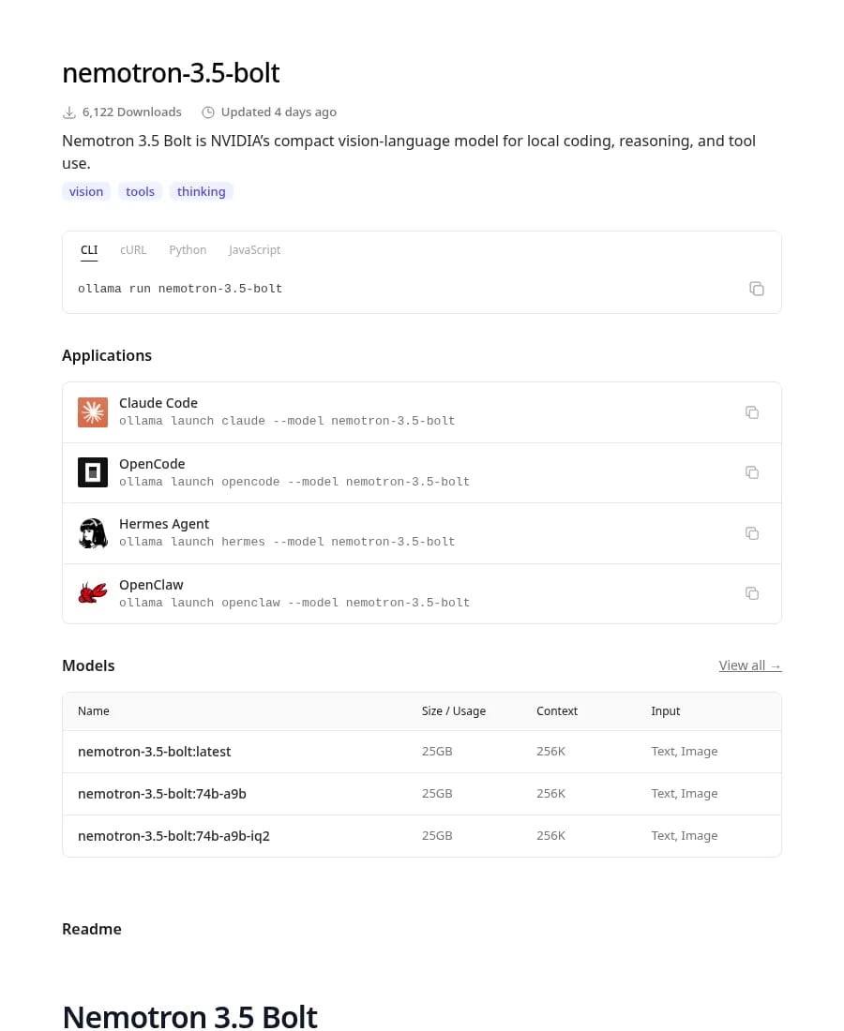
Task: Click the Context column header
Action: pyautogui.click(x=556, y=710)
